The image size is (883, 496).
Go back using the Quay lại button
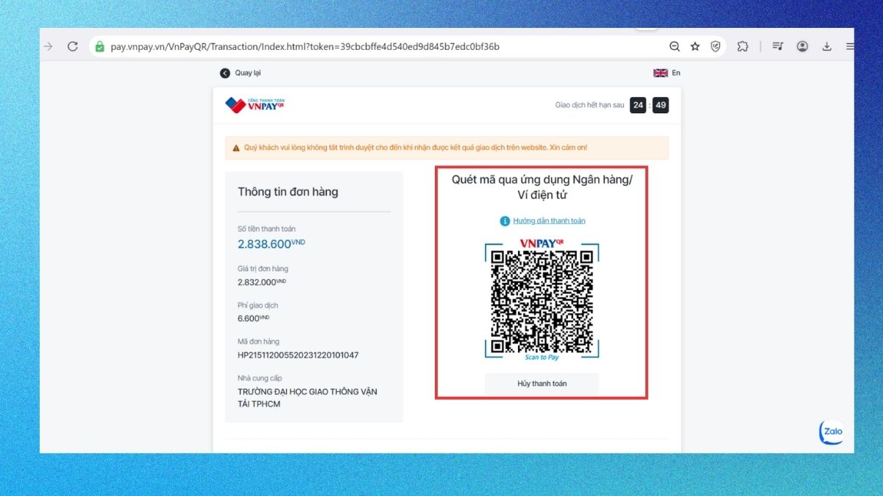[241, 73]
